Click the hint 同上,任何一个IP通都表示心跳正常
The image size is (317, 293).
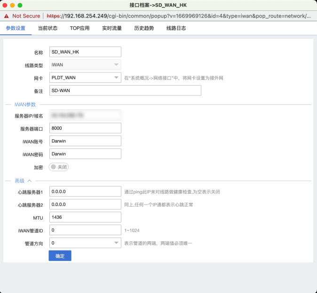(158, 205)
